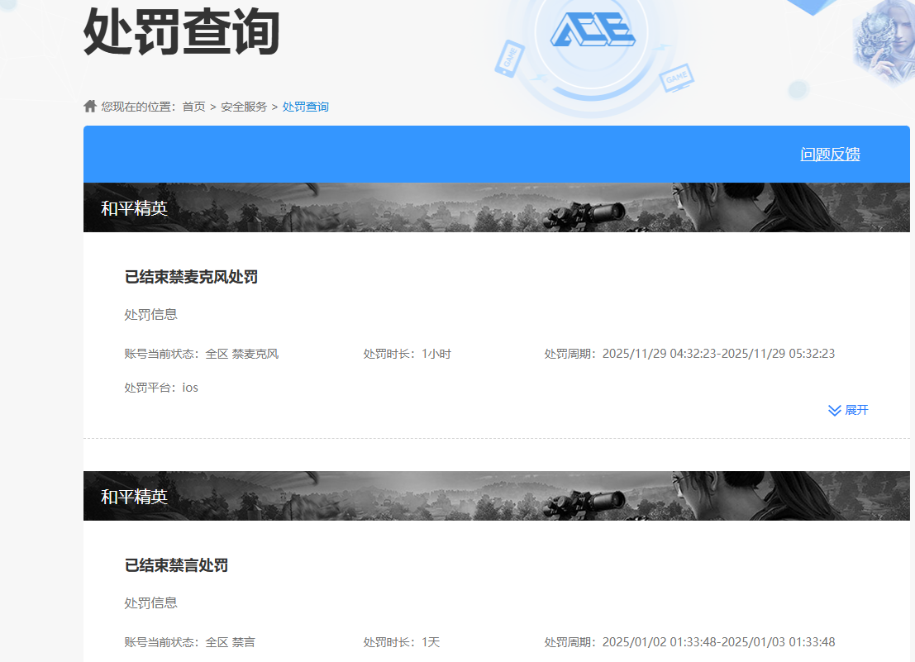Select the 已结束禁麦克风处罚 heading
The image size is (915, 662).
(191, 277)
